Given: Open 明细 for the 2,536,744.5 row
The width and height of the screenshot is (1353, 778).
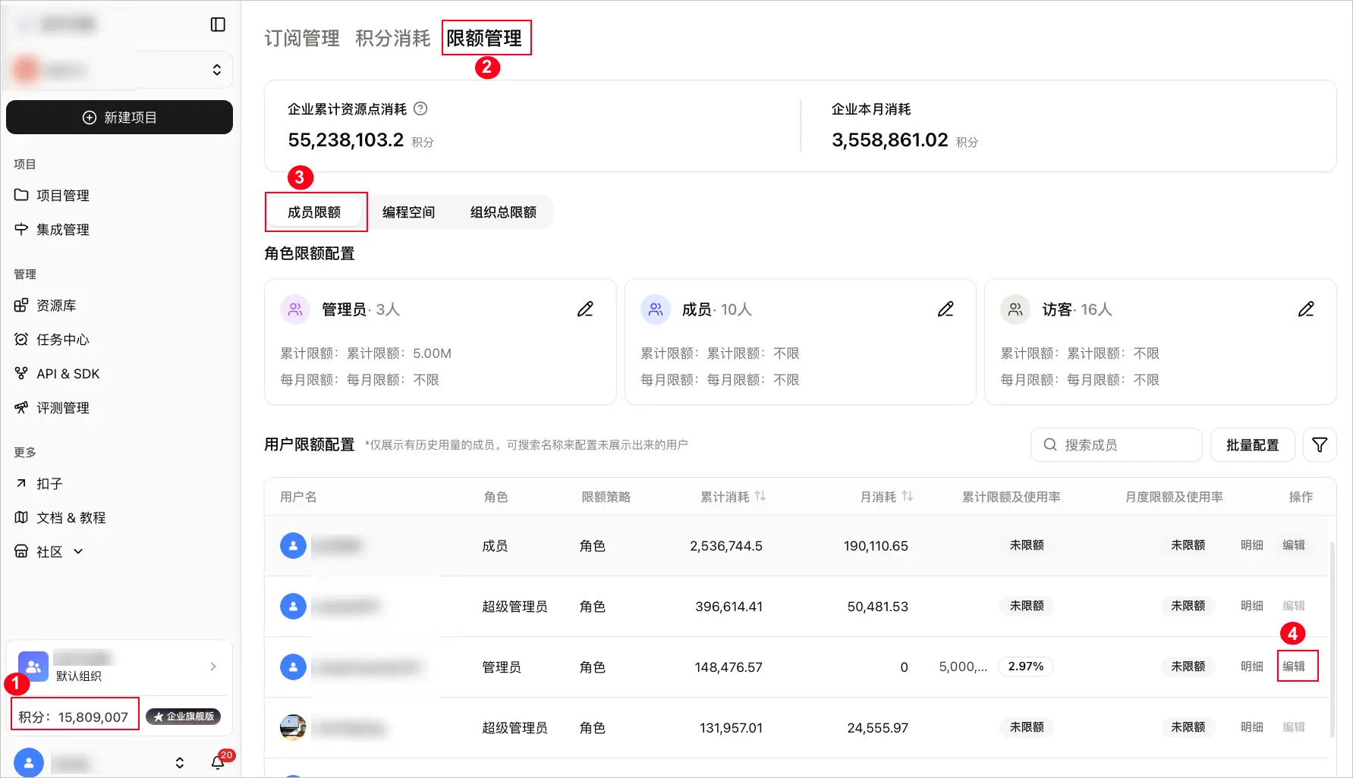Looking at the screenshot, I should pyautogui.click(x=1252, y=545).
